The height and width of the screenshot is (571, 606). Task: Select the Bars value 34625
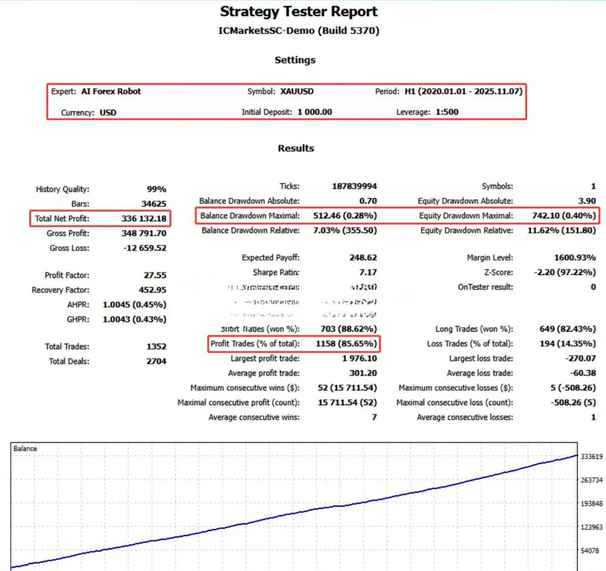[x=154, y=203]
